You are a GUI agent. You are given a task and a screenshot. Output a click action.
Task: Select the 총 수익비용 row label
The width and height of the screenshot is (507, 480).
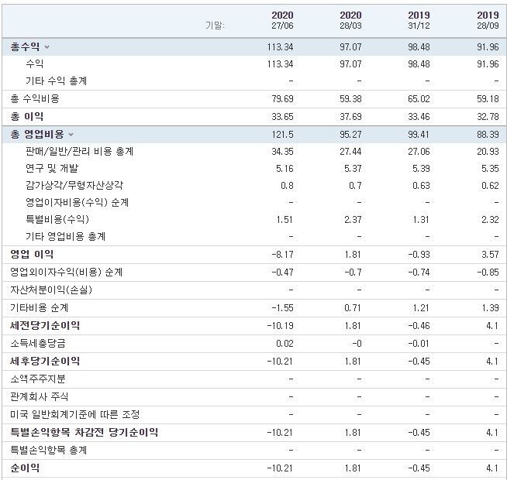coord(35,98)
